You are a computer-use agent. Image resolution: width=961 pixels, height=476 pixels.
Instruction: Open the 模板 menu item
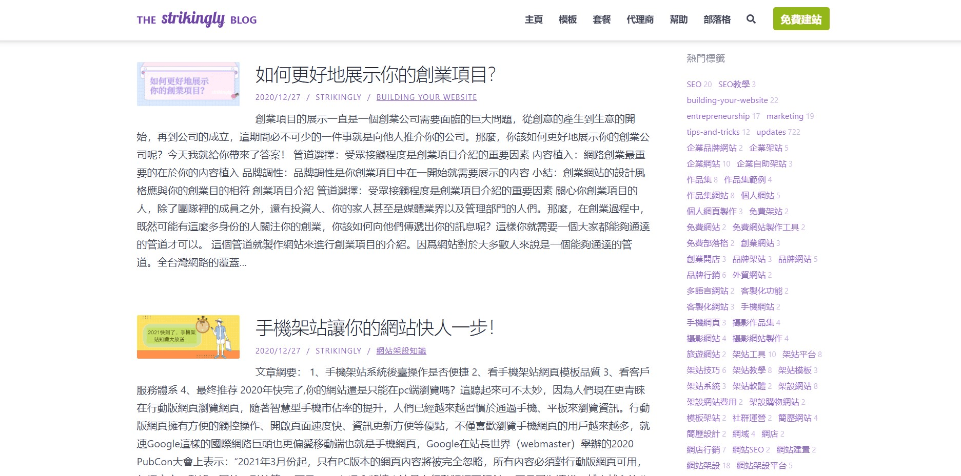[567, 19]
